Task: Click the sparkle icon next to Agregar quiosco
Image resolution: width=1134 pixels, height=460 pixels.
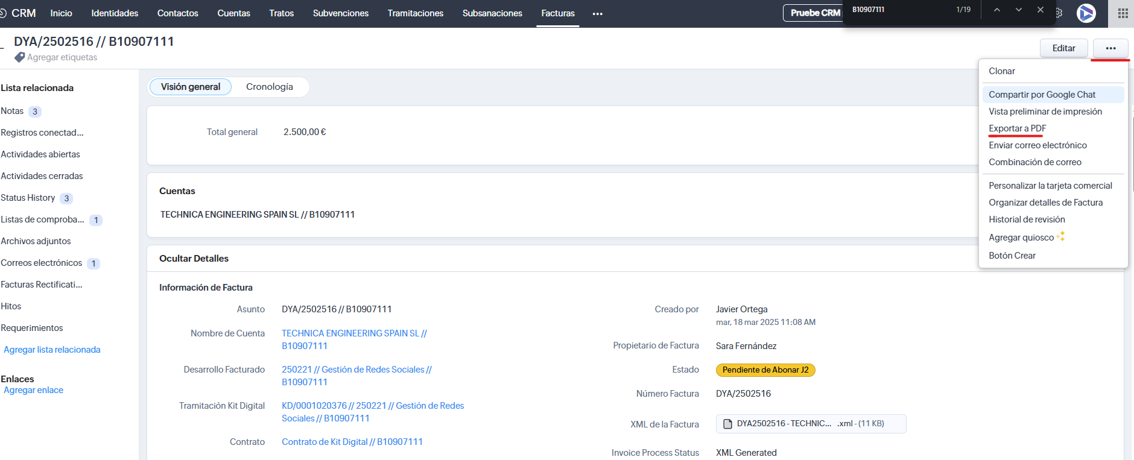Action: coord(1061,236)
